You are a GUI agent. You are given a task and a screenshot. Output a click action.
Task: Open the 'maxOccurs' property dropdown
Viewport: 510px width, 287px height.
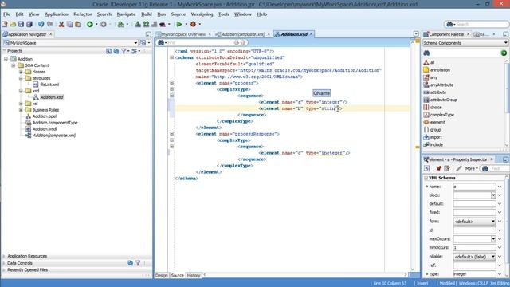point(493,239)
